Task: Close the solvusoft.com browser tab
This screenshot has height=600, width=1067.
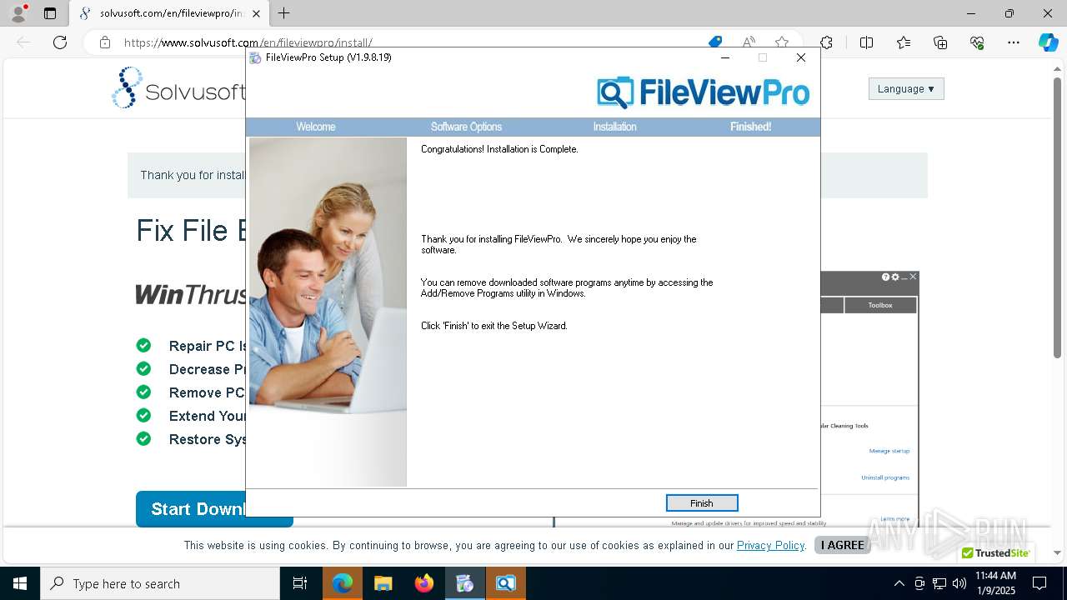Action: 258,13
